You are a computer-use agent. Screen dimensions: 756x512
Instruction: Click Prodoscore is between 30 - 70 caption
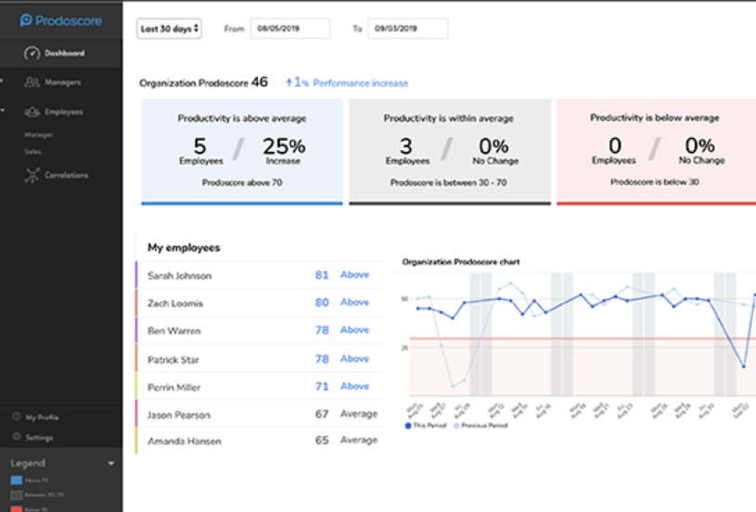(448, 182)
